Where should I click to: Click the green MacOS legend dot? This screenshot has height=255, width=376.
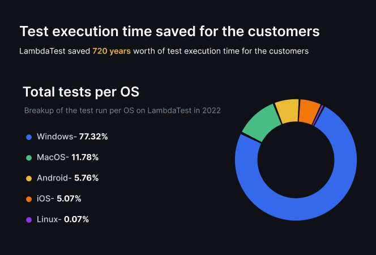tap(29, 157)
